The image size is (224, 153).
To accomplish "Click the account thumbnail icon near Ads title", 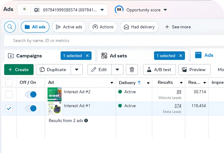I will (x=25, y=10).
